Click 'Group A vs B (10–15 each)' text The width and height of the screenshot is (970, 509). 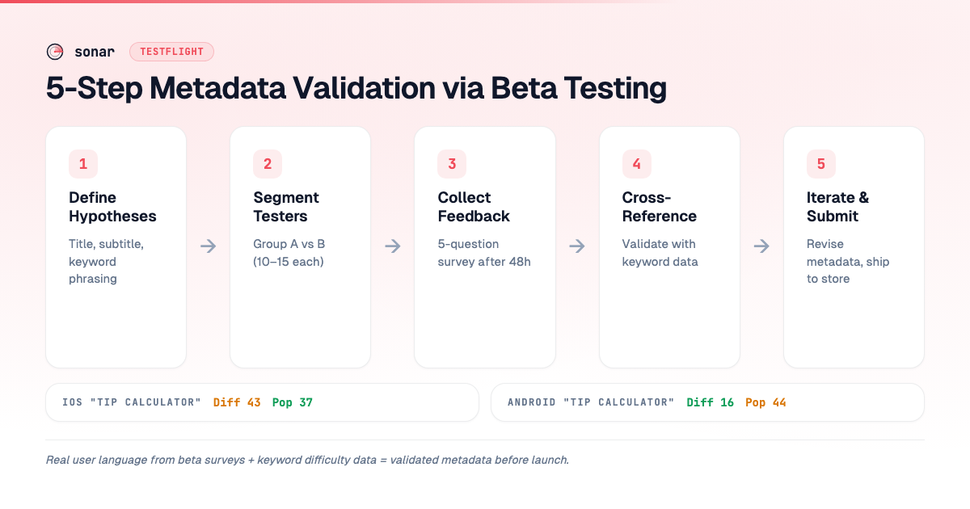click(289, 253)
